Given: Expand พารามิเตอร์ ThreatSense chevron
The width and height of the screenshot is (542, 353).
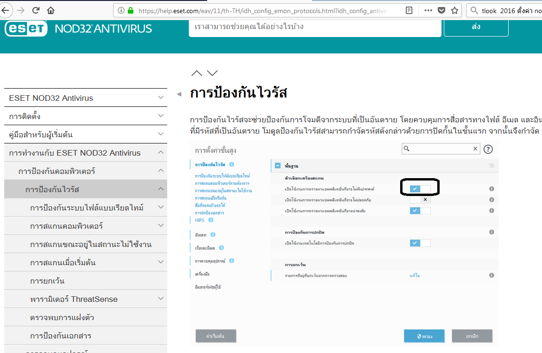Looking at the screenshot, I should 161,299.
